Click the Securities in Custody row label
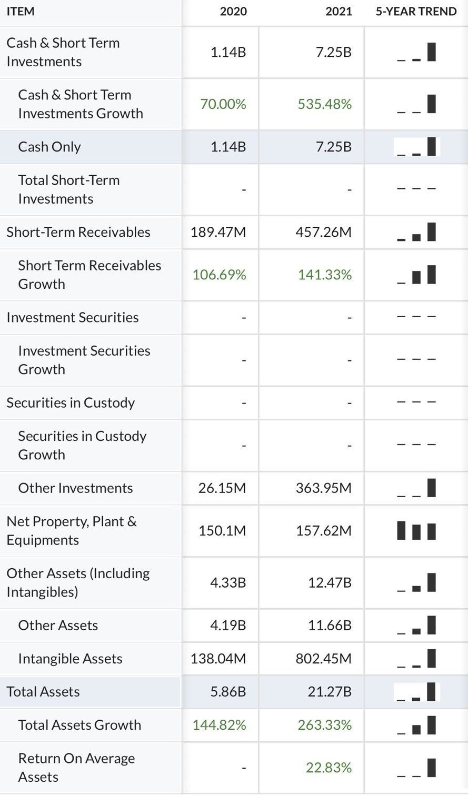Viewport: 468px width, 796px height. point(71,403)
